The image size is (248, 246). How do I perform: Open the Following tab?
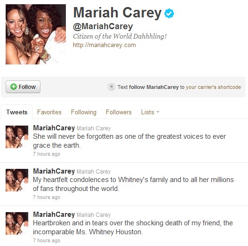(84, 112)
